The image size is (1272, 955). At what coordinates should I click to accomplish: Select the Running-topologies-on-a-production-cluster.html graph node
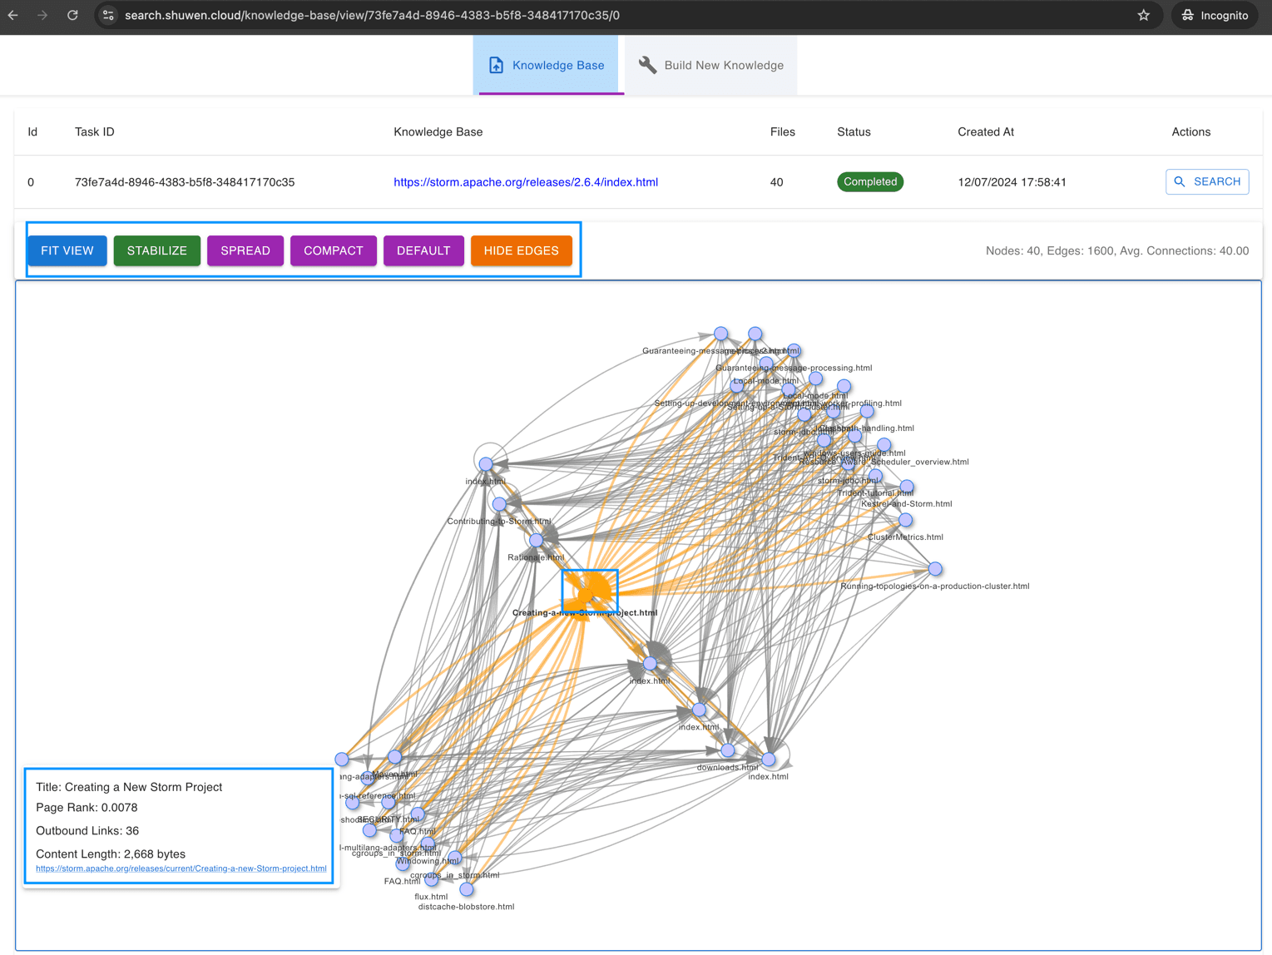935,569
